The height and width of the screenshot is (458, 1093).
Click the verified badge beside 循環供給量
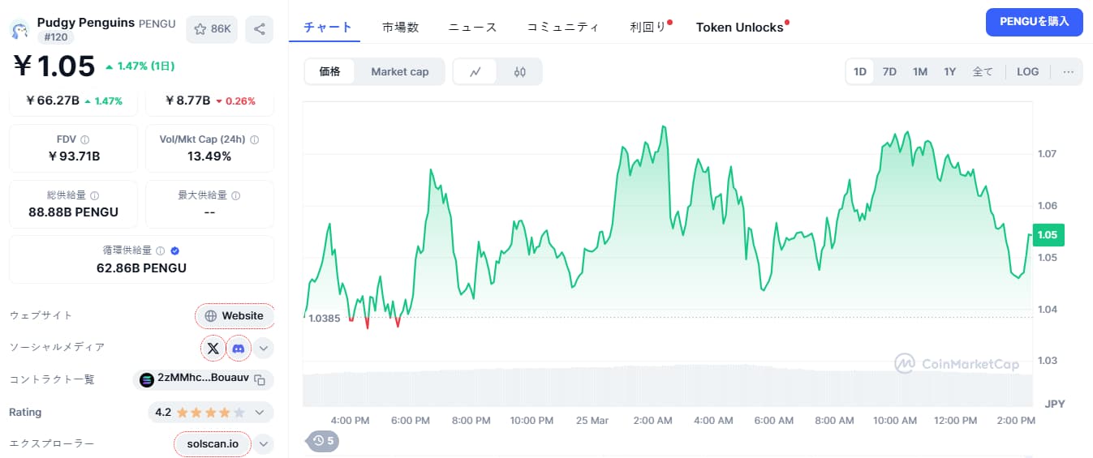point(175,251)
